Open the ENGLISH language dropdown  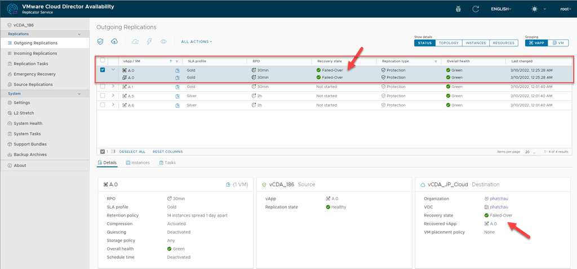(501, 9)
